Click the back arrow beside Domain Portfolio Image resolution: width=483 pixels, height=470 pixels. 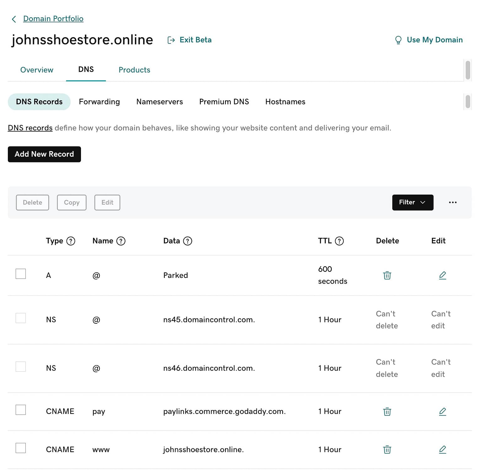tap(14, 19)
